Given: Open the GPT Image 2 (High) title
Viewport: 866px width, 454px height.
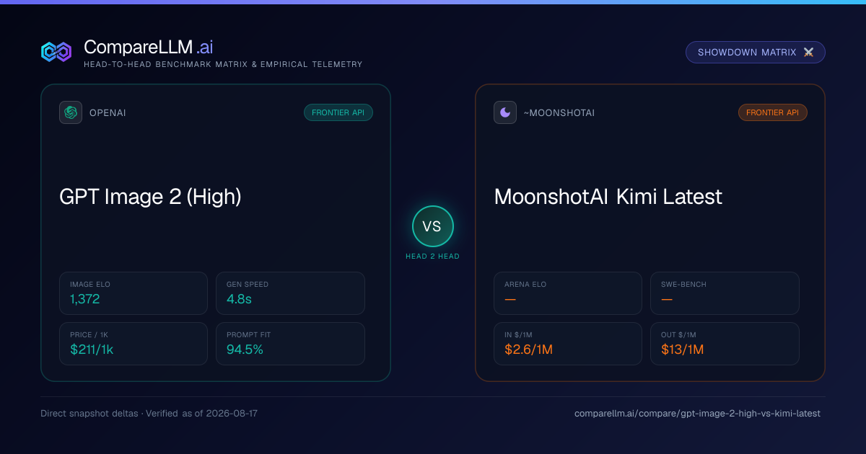Looking at the screenshot, I should (x=150, y=197).
